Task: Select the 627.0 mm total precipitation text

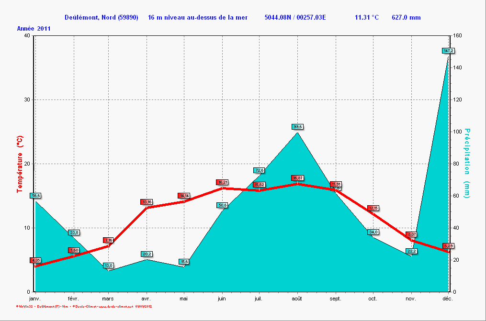Action: point(406,18)
